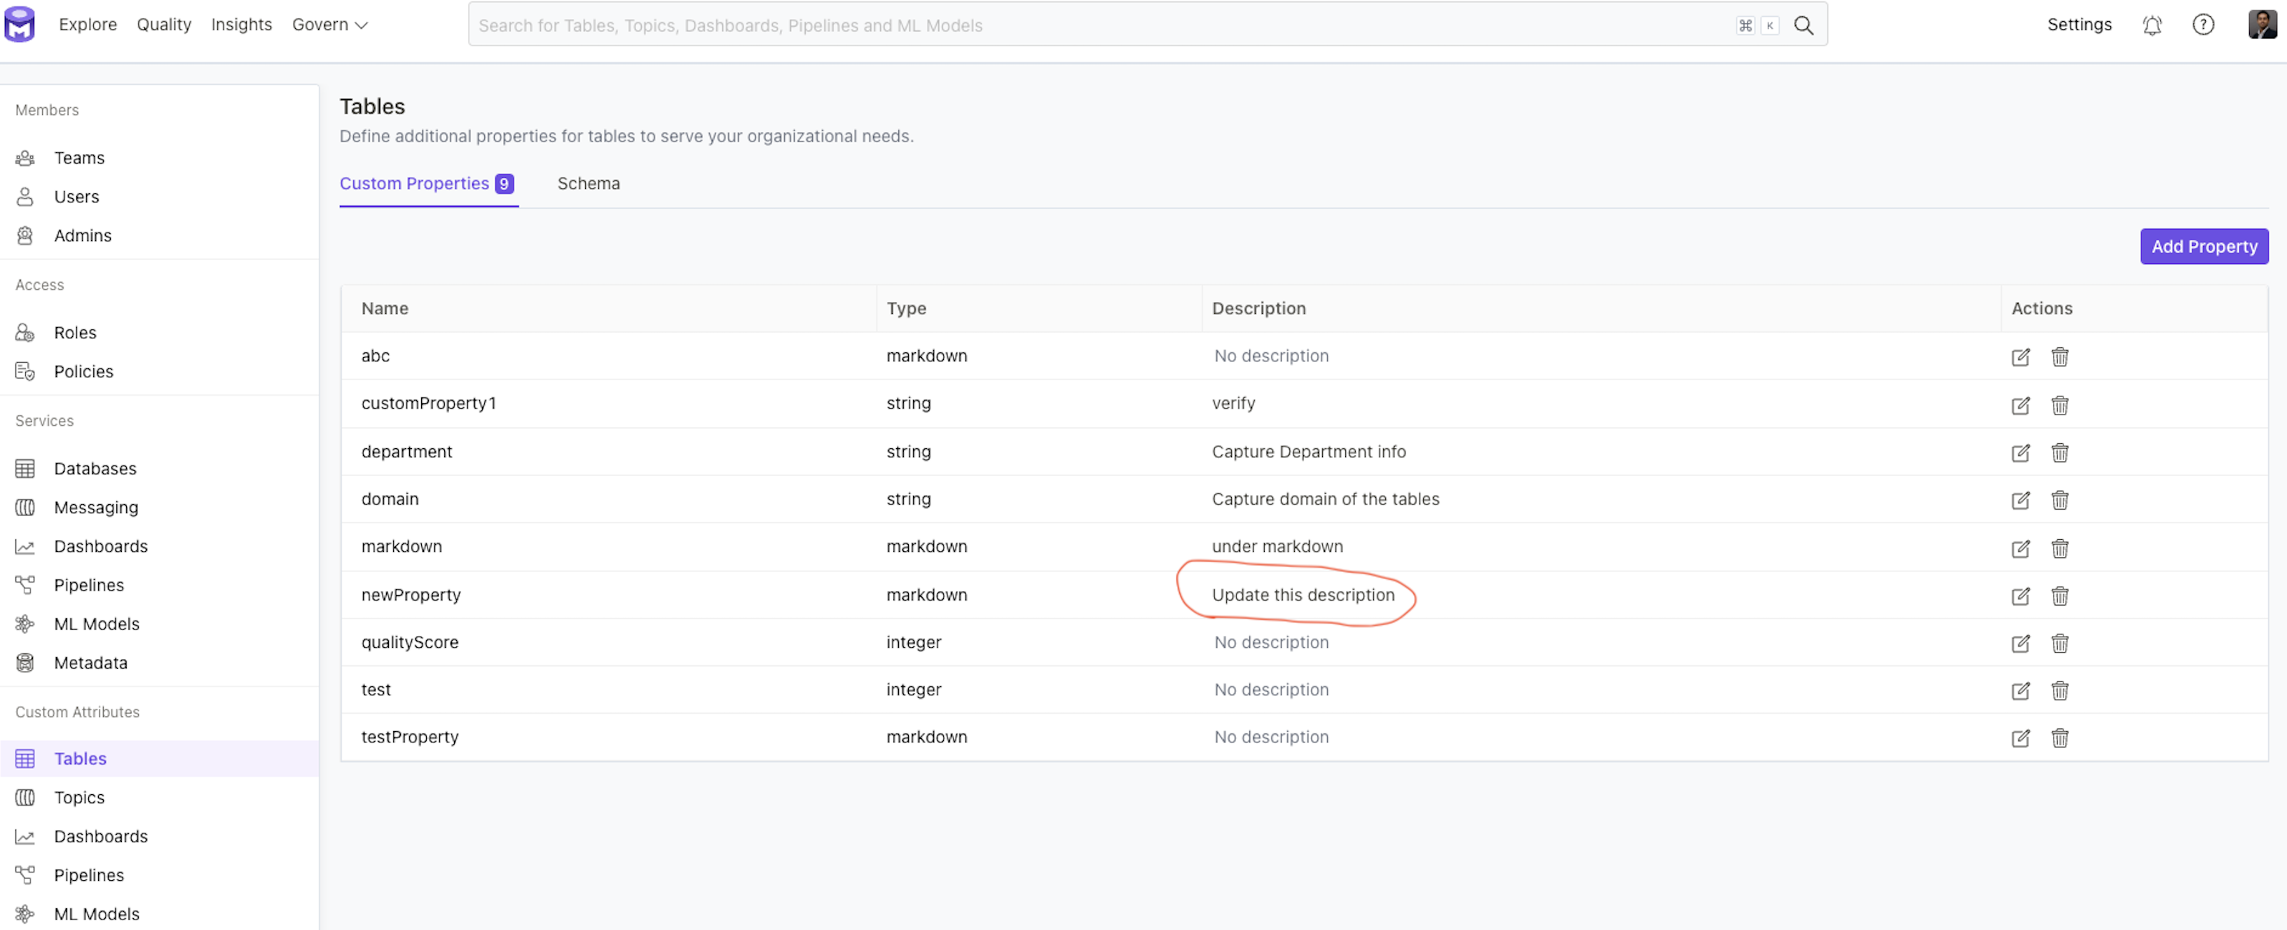Open Messaging under Services

tap(96, 508)
